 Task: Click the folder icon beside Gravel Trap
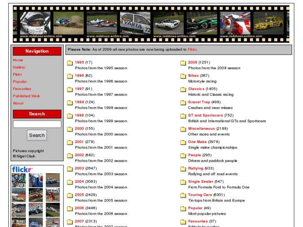pyautogui.click(x=183, y=102)
